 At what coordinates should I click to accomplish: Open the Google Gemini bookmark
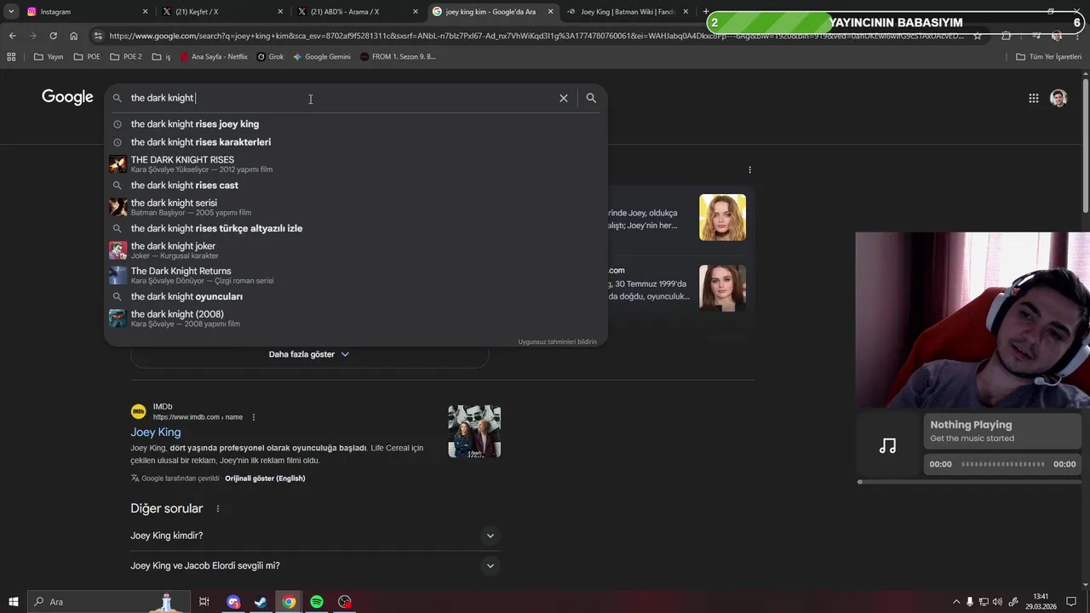(x=321, y=56)
